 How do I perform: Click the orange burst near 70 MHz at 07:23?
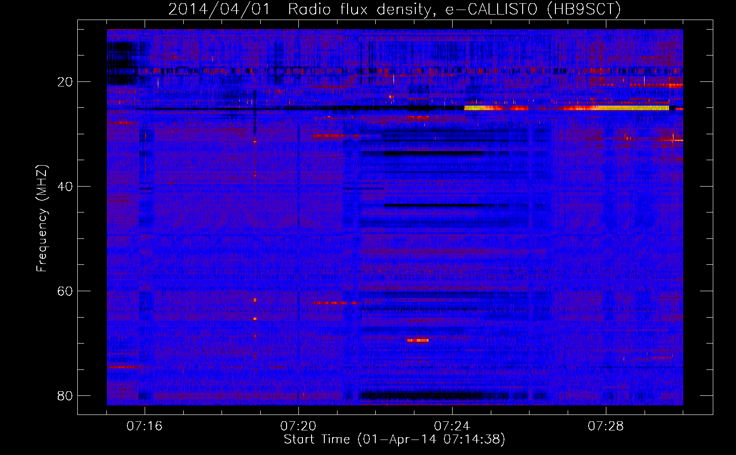point(418,340)
